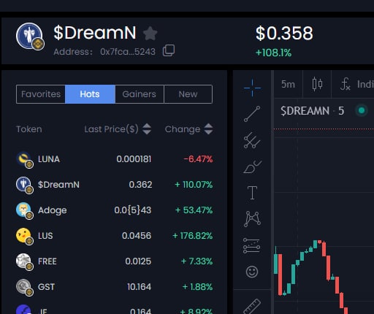Click the $0.358 price value
Viewport: 374px width, 314px height.
coord(284,33)
